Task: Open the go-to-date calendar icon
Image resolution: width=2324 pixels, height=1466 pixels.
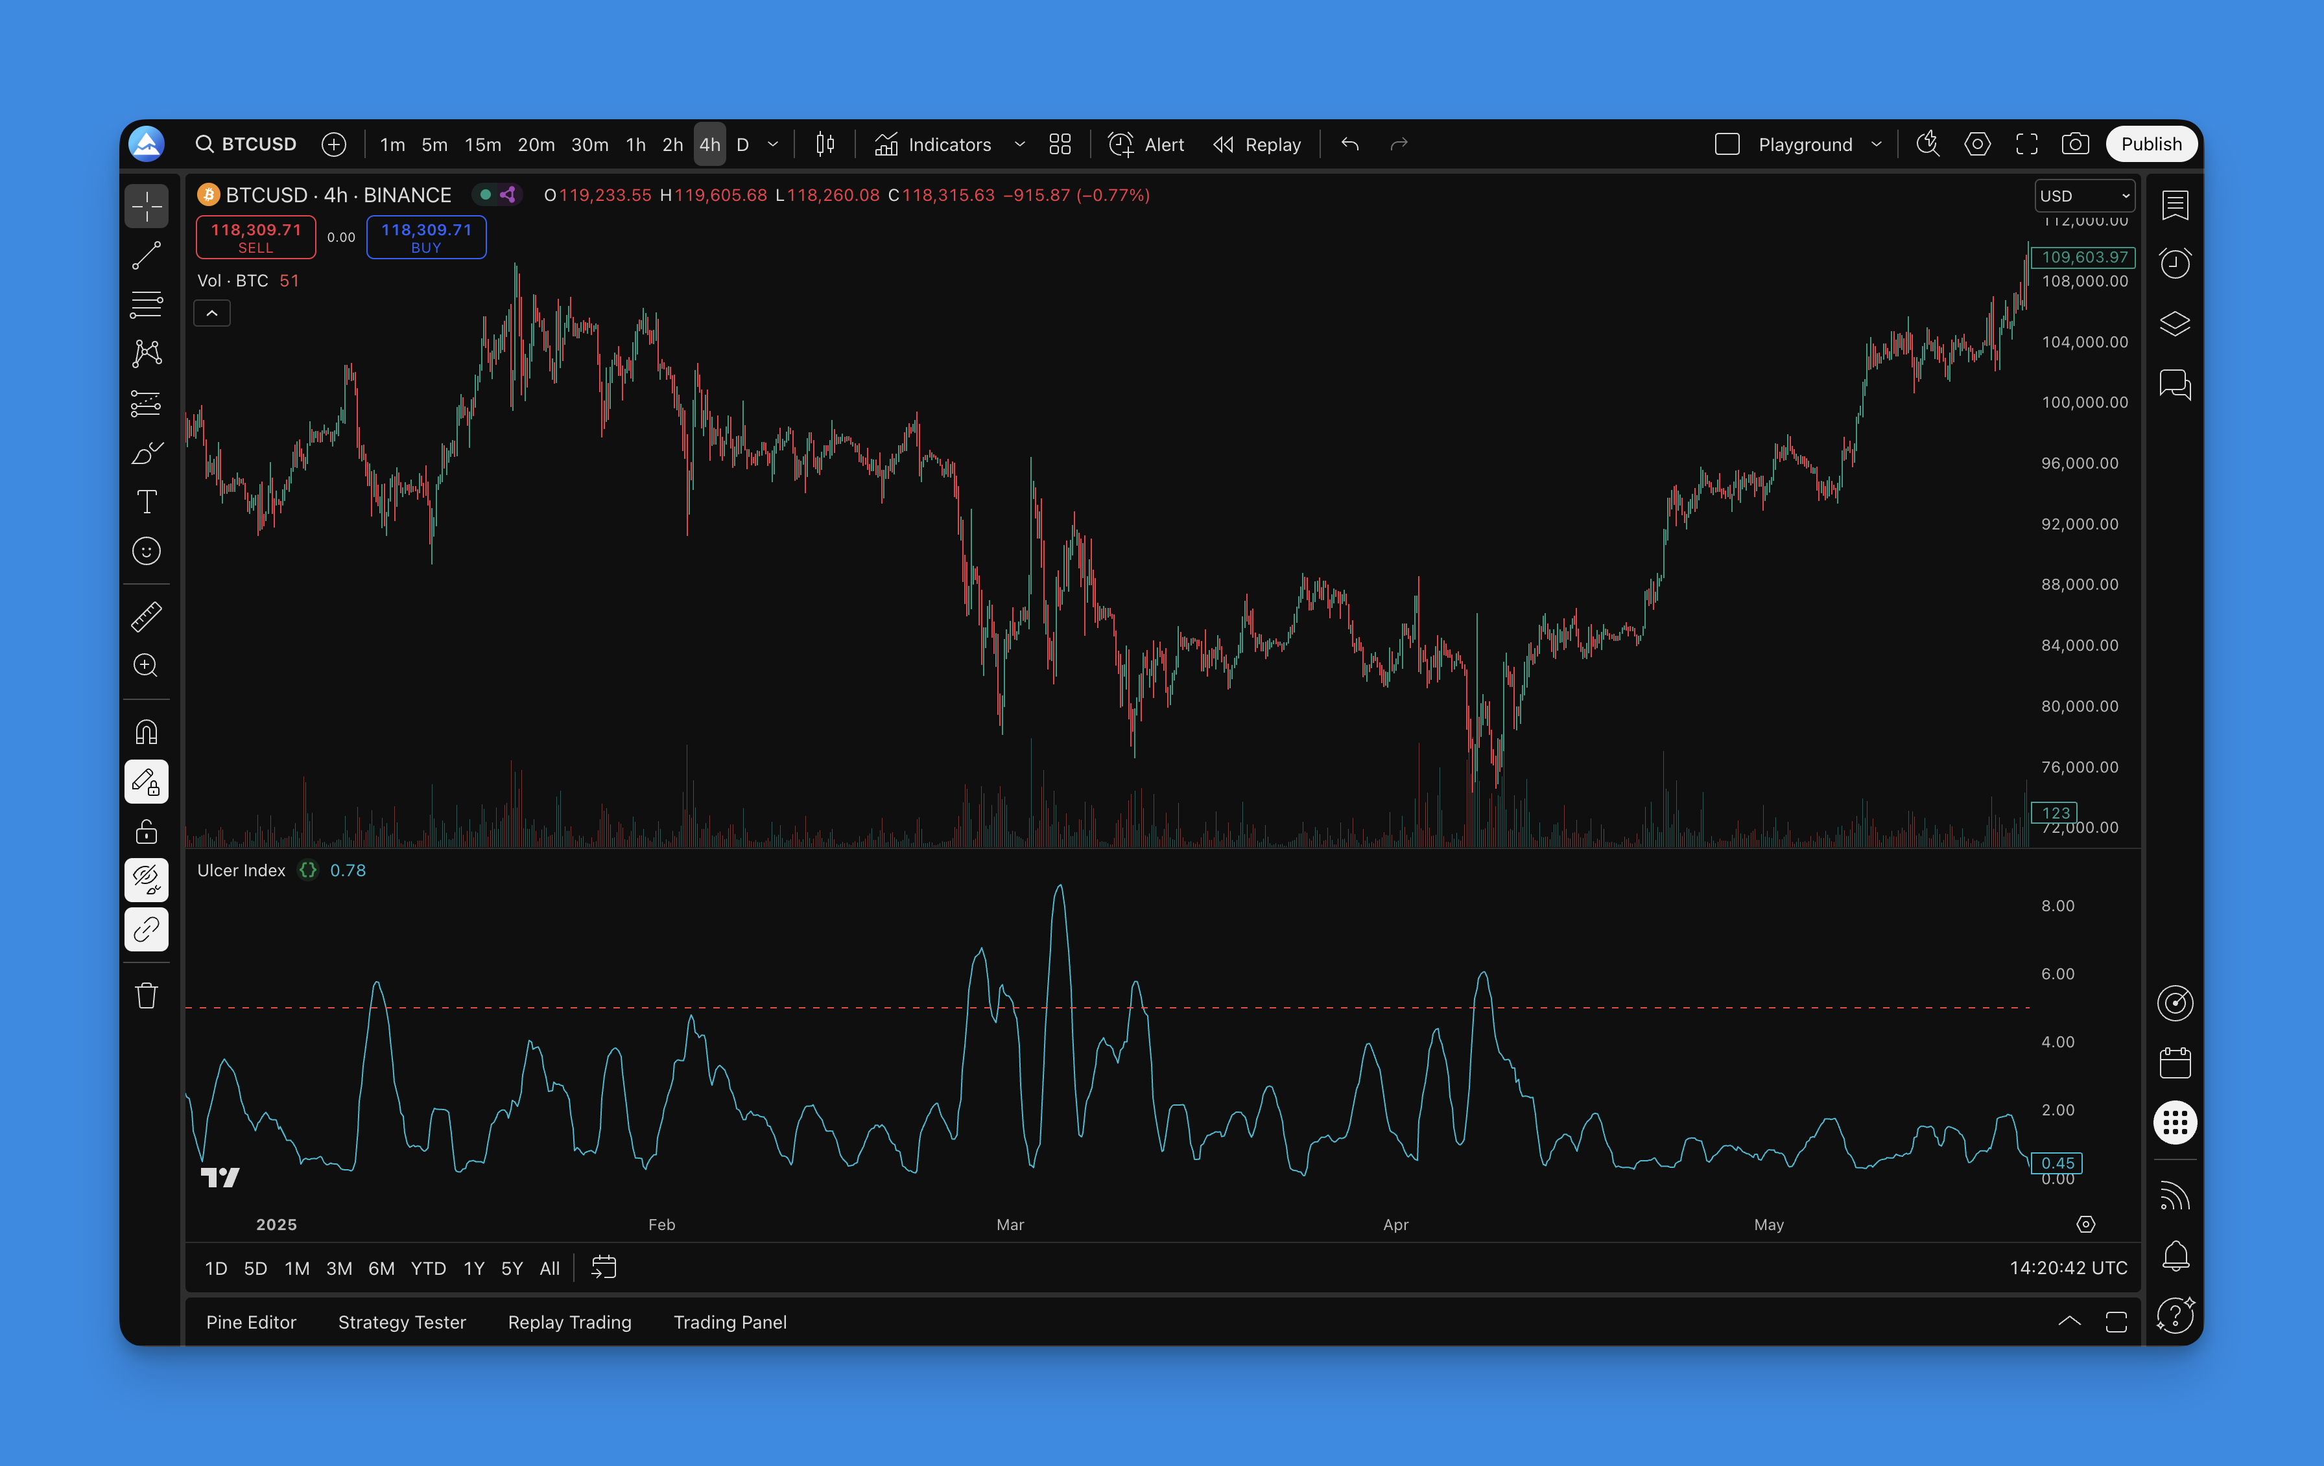Action: click(x=603, y=1267)
